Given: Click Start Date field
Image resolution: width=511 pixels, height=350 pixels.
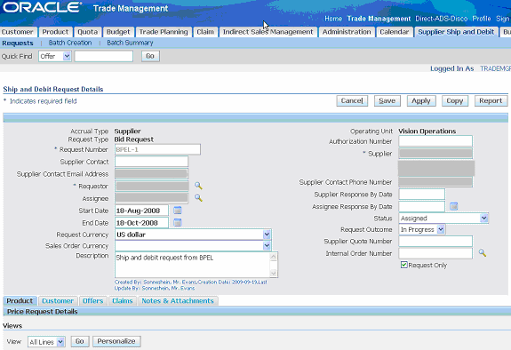Looking at the screenshot, I should click(141, 211).
